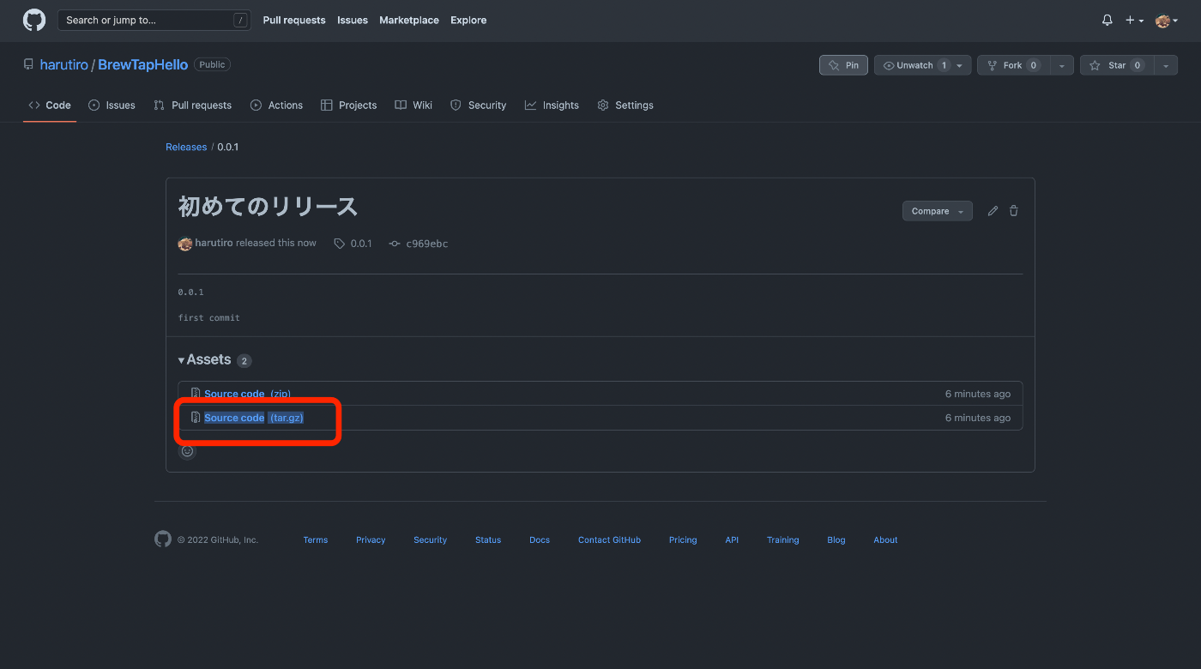Screen dimensions: 1201x669
Task: Open harutiro author link in release info
Action: [x=214, y=244]
